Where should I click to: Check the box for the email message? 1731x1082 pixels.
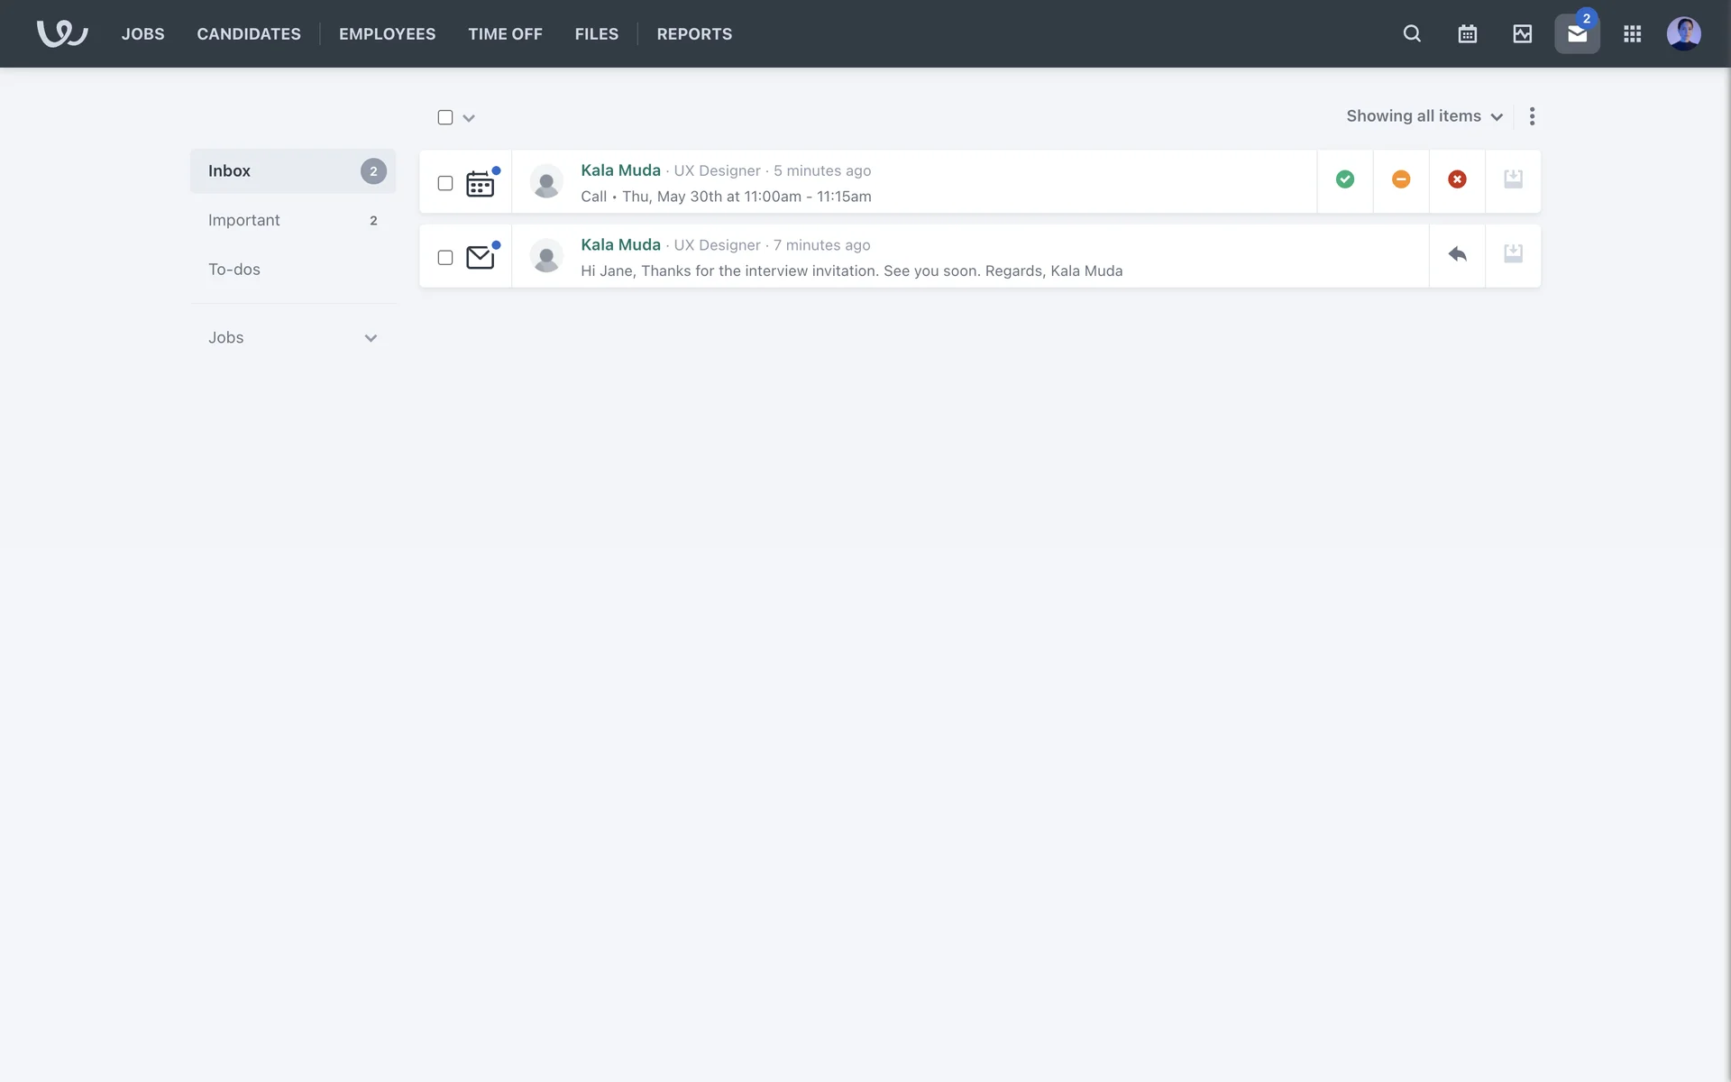444,258
